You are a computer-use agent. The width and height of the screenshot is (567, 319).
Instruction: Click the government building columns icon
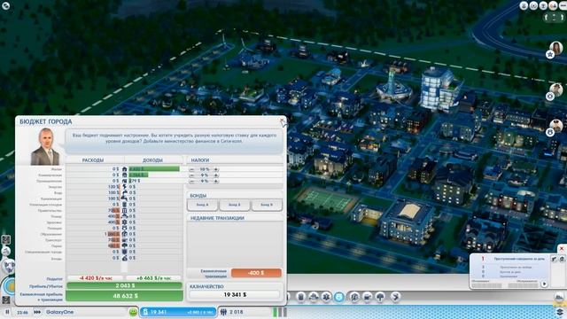124,210
